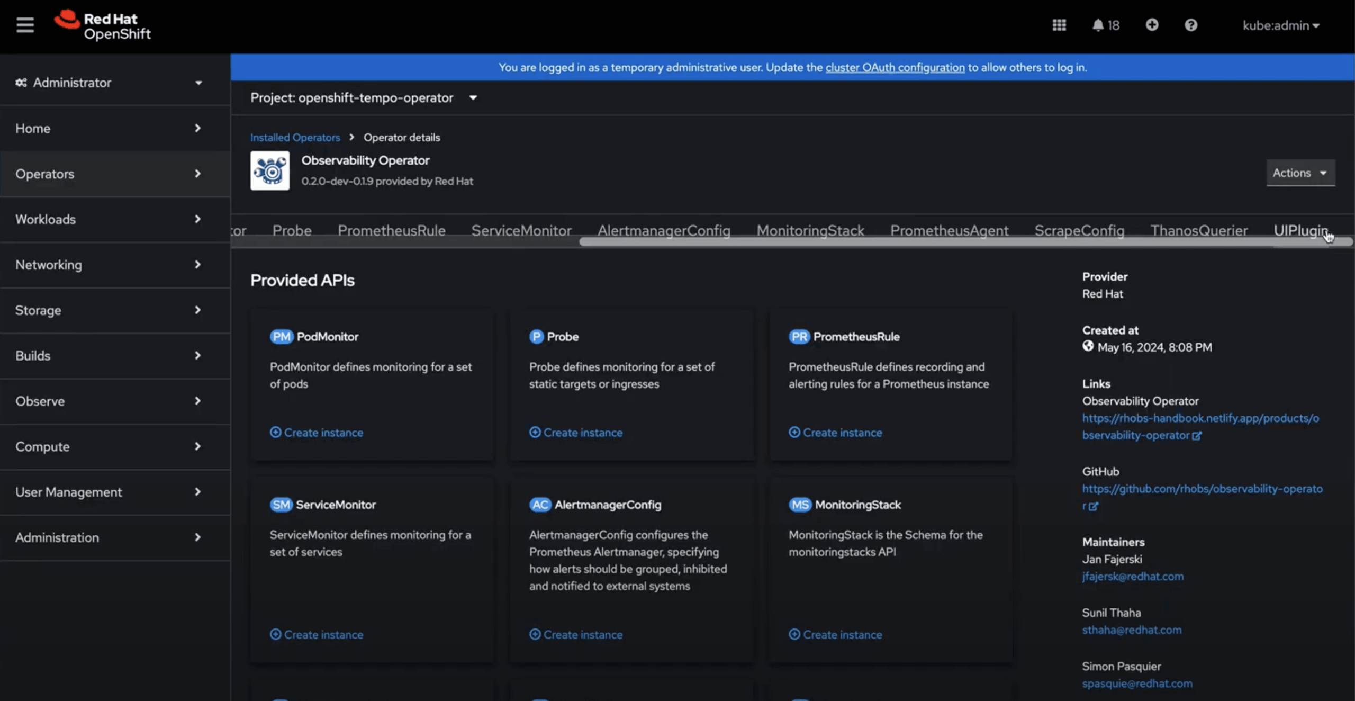This screenshot has width=1355, height=701.
Task: Create instance of PrometheusRule
Action: point(835,433)
